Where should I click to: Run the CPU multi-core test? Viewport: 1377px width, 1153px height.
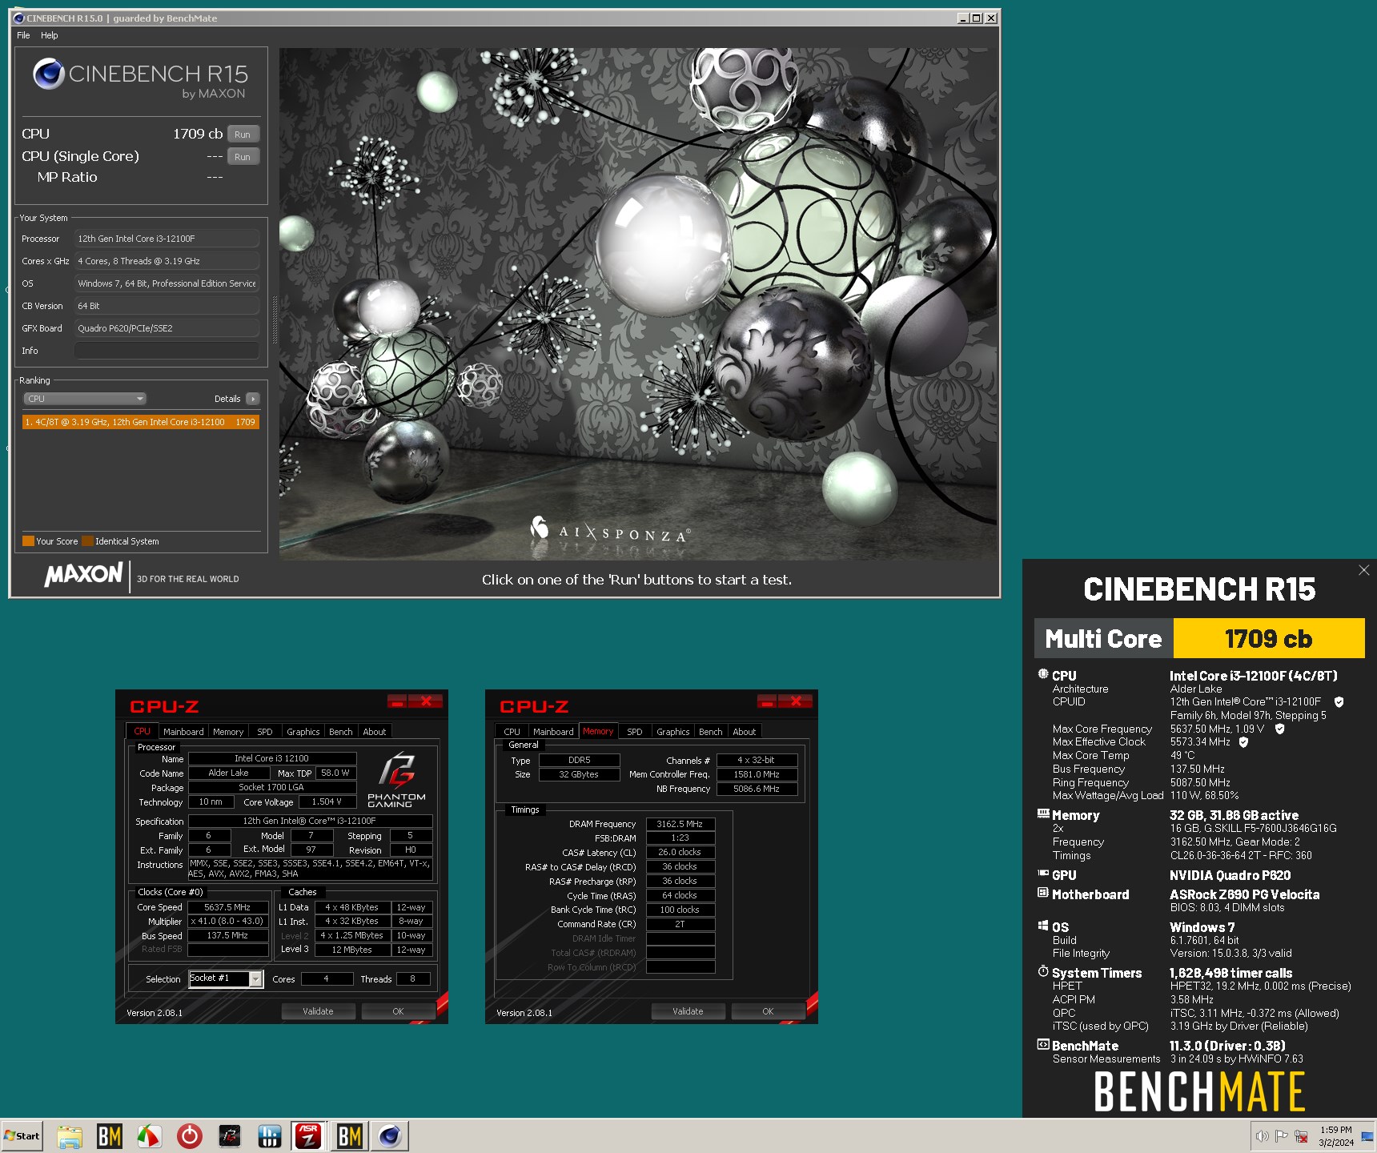coord(243,135)
